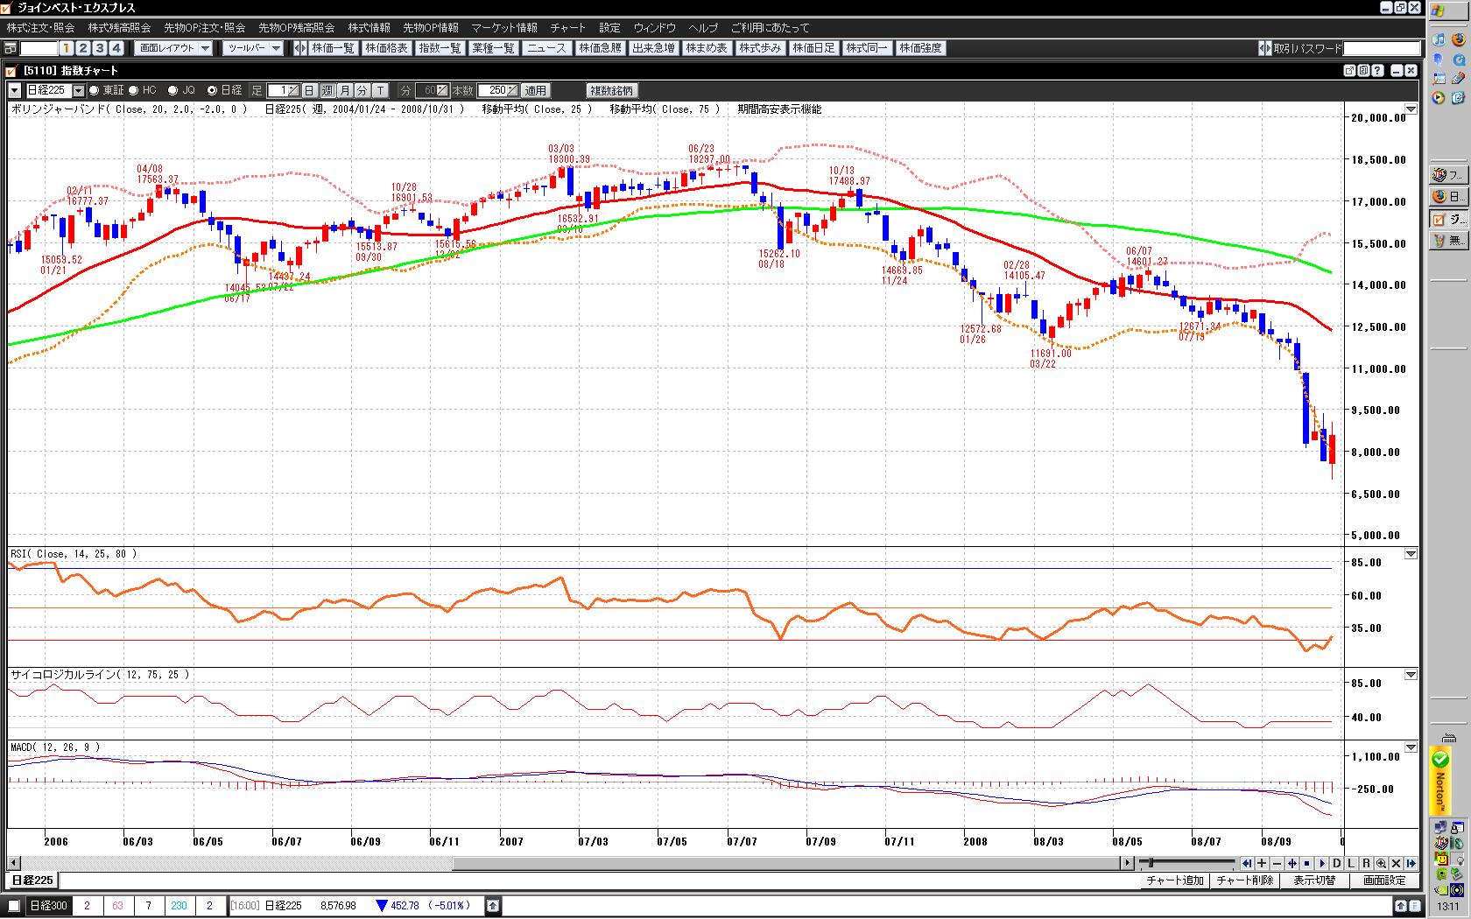Screen dimensions: 1471x919
Task: Click the チャート追加 button
Action: tap(1174, 880)
